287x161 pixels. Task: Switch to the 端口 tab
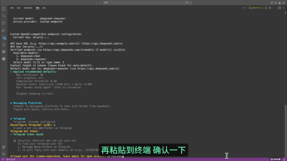[44, 8]
